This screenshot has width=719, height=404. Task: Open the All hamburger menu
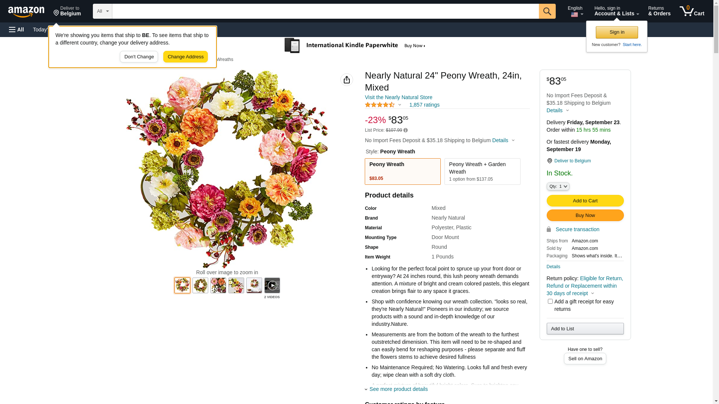click(16, 30)
